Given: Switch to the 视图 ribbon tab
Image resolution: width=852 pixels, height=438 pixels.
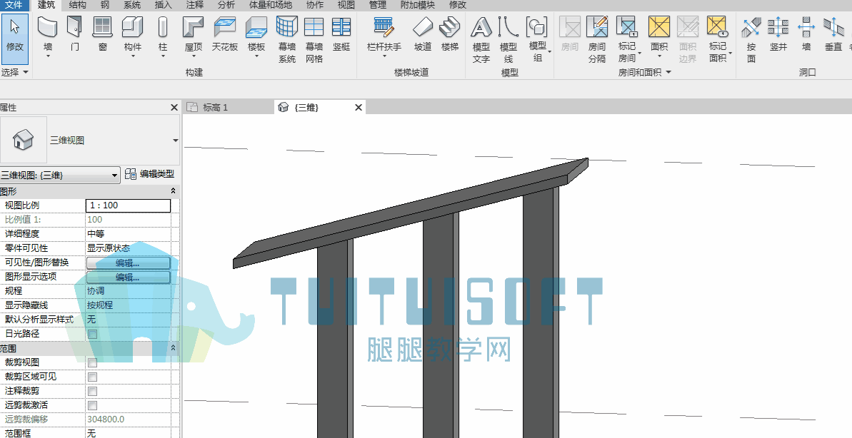Looking at the screenshot, I should [x=346, y=5].
